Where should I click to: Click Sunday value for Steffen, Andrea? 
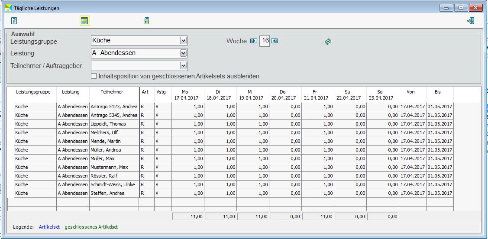(382, 193)
